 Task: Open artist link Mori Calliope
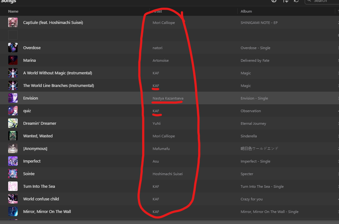coord(164,22)
